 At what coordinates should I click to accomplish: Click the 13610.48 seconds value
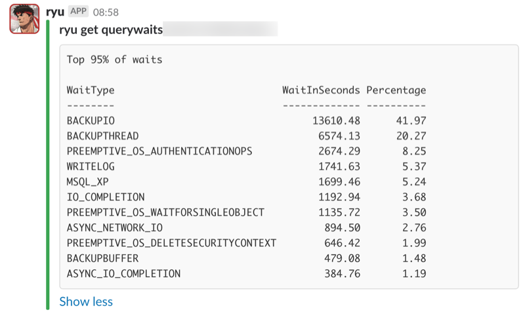coord(336,121)
